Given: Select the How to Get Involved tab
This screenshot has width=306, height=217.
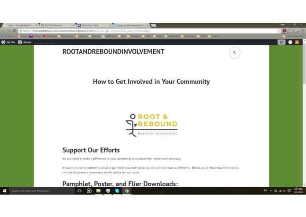Looking at the screenshot, I should coord(130,25).
